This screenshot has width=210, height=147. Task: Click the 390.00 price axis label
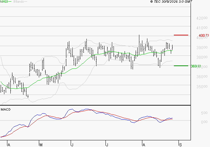tap(202, 47)
